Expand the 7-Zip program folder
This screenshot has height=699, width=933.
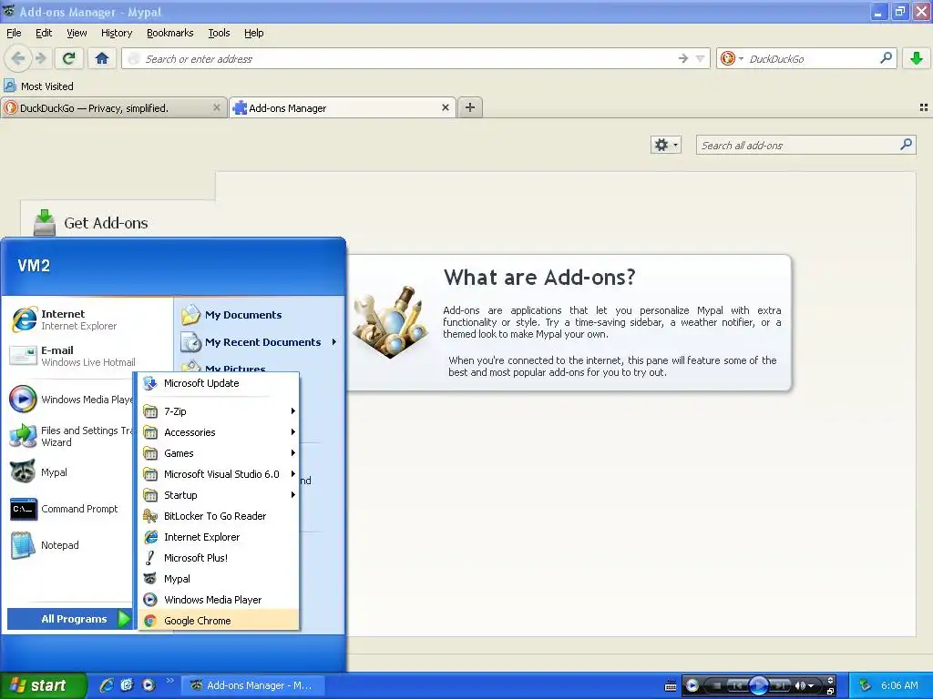[x=219, y=410]
